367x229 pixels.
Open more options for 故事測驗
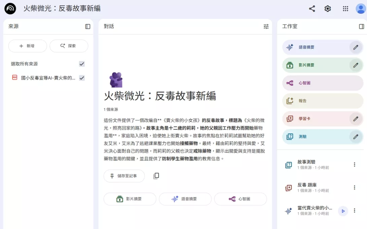coord(354,164)
